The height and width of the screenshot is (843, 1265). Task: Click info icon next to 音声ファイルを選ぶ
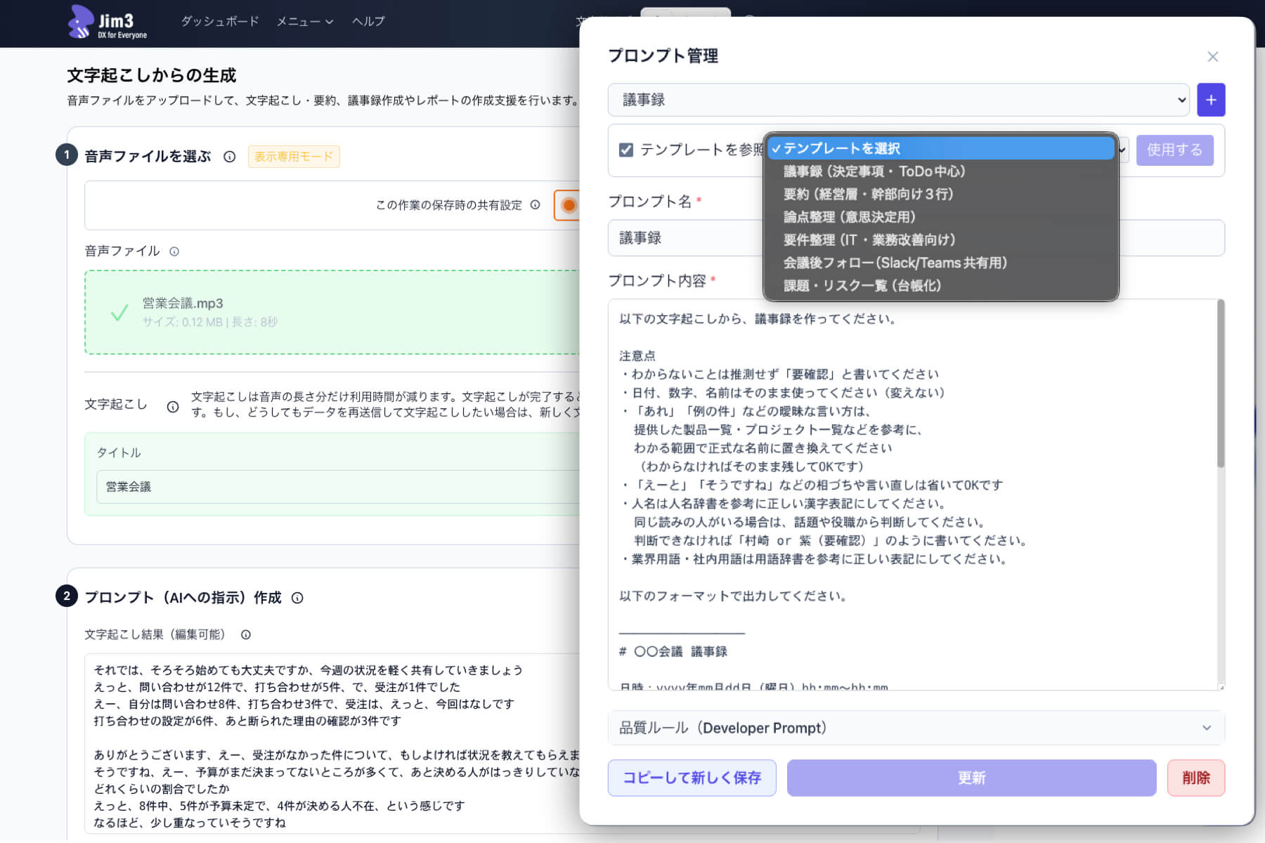pos(229,157)
